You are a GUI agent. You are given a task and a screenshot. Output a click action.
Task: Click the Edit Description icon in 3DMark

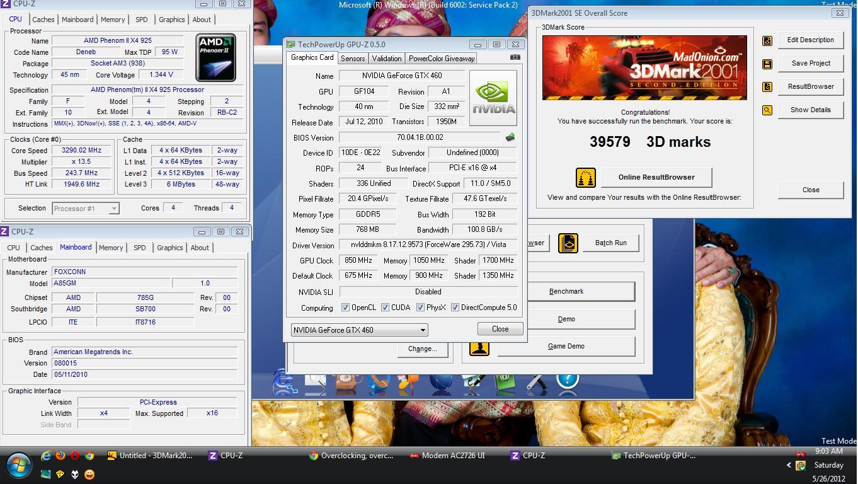coord(767,40)
